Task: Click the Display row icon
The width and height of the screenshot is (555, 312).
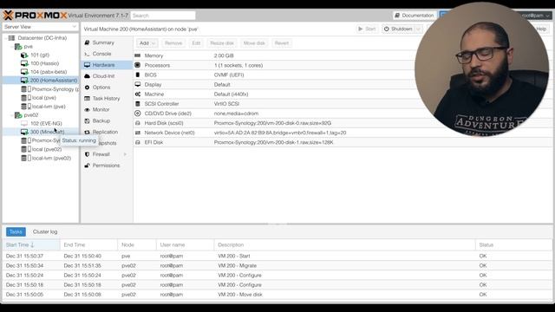Action: coord(138,85)
